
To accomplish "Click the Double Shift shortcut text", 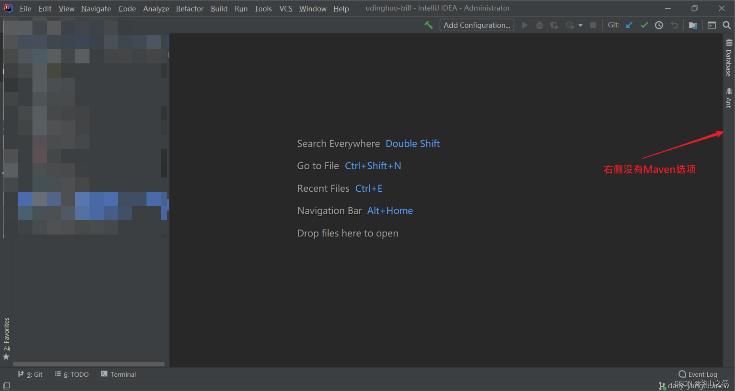I will [413, 144].
